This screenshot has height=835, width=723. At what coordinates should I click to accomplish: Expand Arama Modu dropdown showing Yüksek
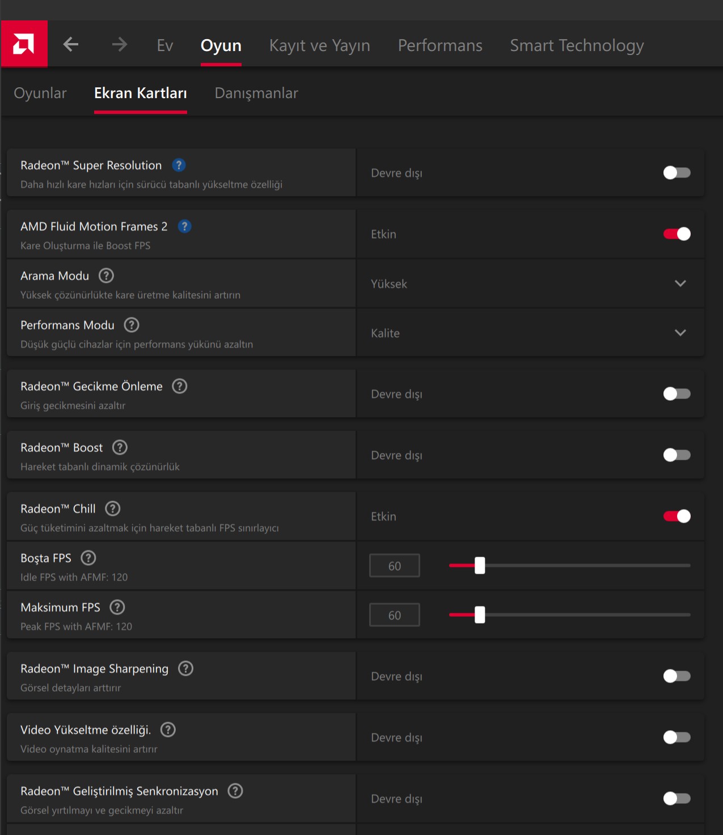coord(530,283)
